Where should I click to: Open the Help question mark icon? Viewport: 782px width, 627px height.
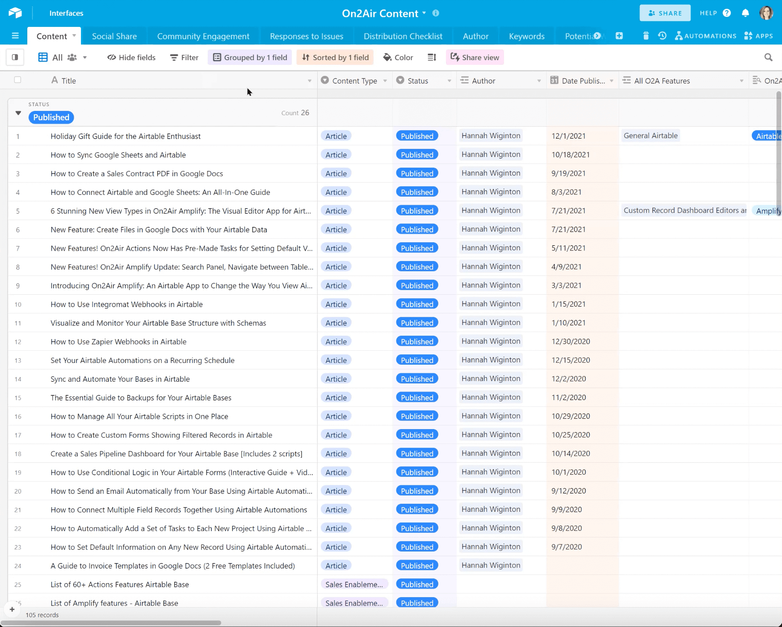click(x=727, y=13)
